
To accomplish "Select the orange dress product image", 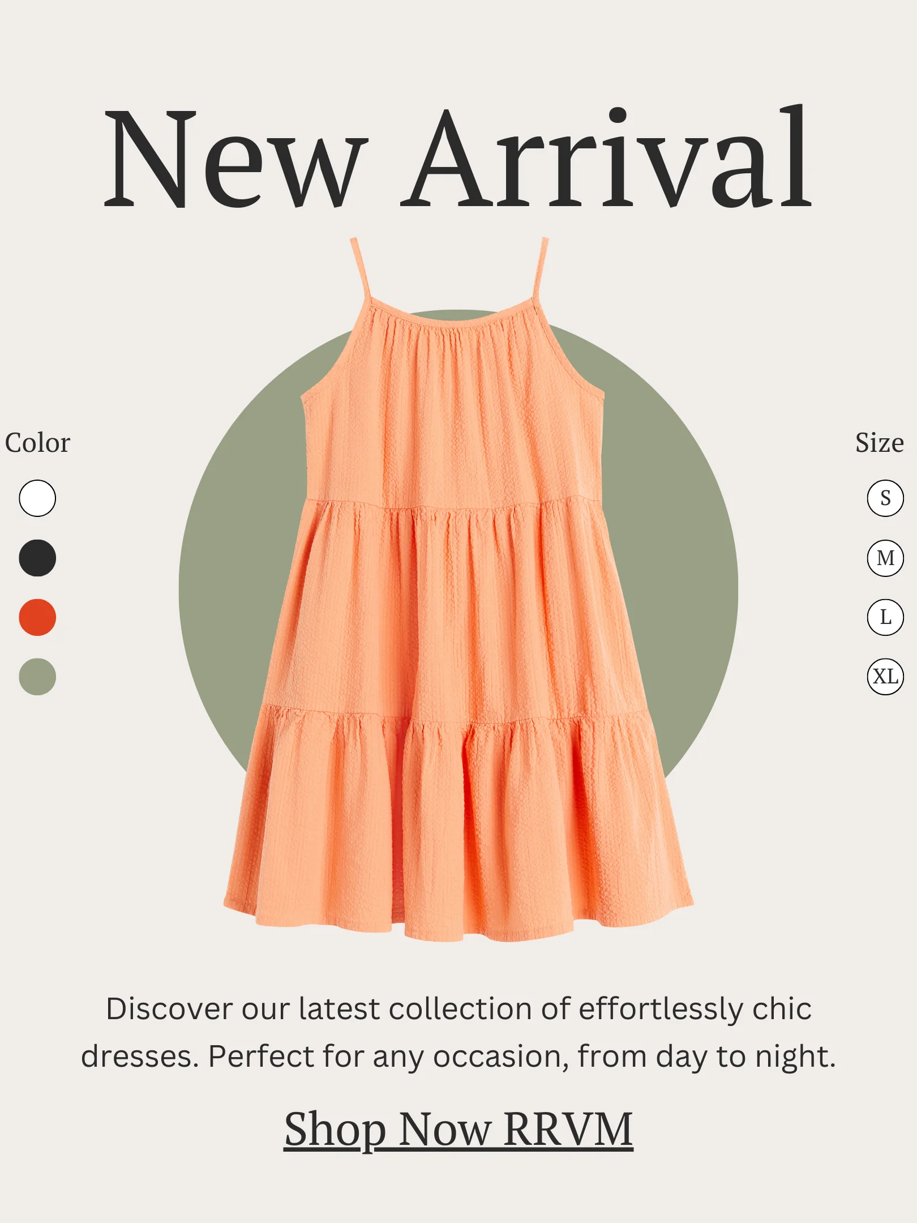I will click(459, 589).
